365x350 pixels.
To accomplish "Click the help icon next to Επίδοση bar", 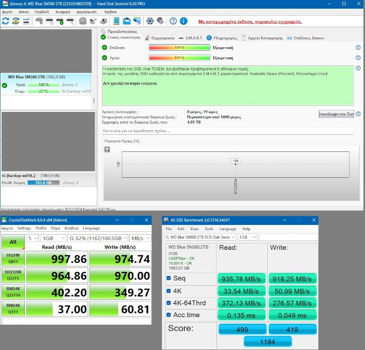I will pos(357,47).
